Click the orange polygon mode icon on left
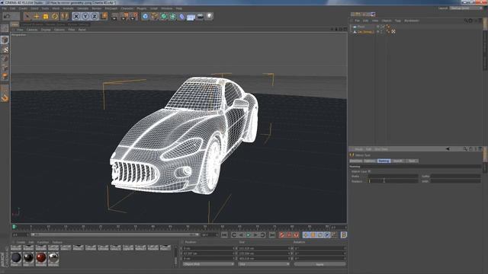The width and height of the screenshot is (488, 274). click(x=5, y=76)
